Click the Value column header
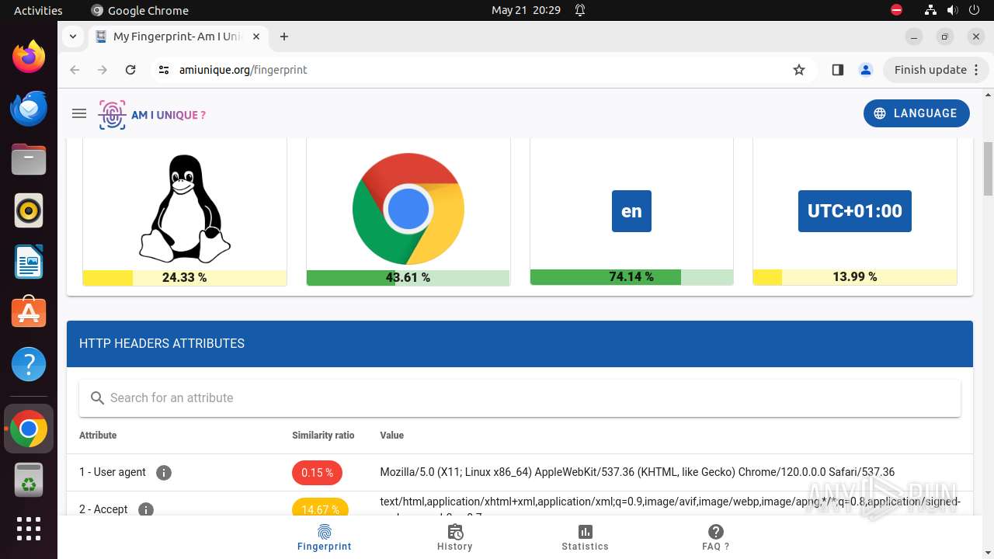The image size is (994, 559). [392, 436]
